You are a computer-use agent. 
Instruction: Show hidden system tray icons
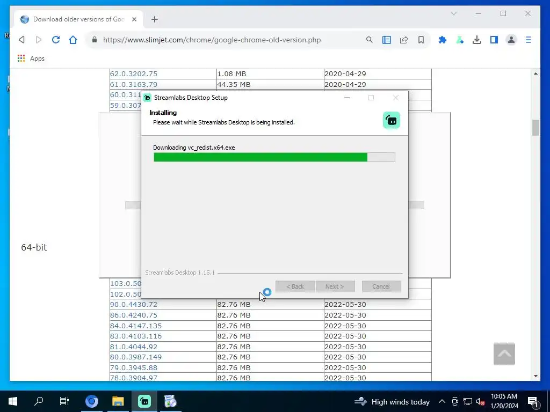click(442, 401)
